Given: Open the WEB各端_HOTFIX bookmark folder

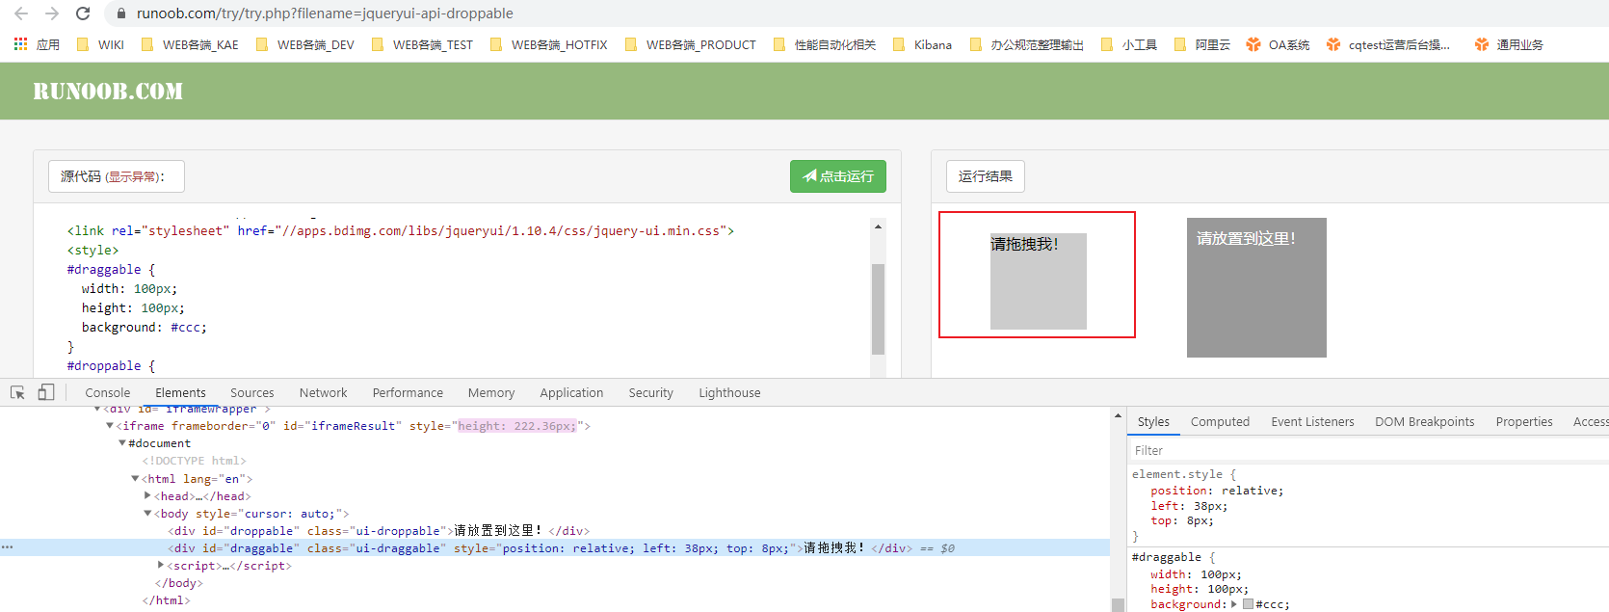Looking at the screenshot, I should (x=549, y=44).
